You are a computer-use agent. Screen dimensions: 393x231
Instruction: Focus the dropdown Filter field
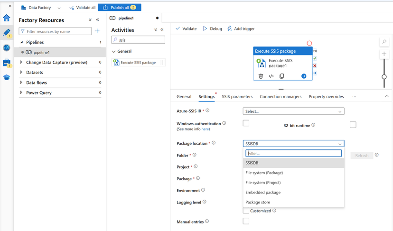pyautogui.click(x=293, y=153)
